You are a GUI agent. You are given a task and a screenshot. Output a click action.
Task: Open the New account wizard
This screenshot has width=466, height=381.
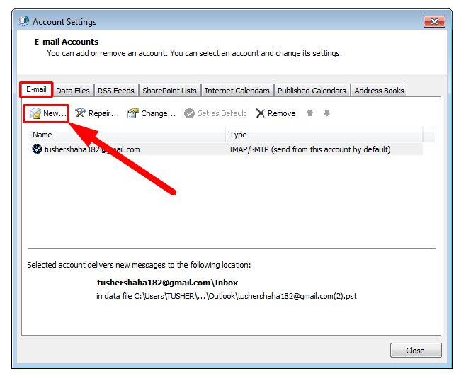tap(47, 113)
